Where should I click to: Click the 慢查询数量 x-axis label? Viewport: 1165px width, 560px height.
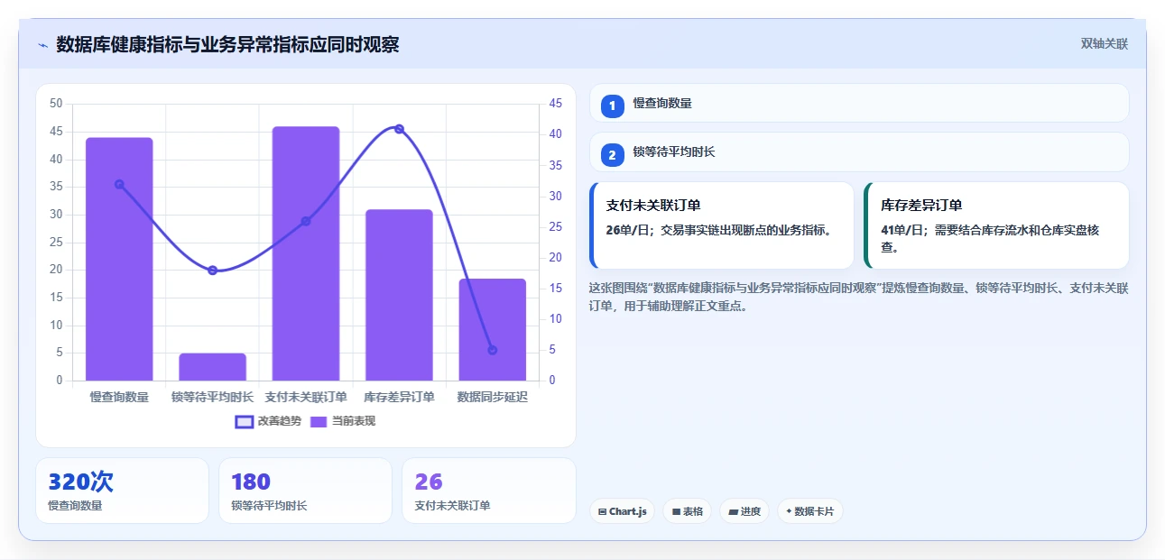(119, 397)
